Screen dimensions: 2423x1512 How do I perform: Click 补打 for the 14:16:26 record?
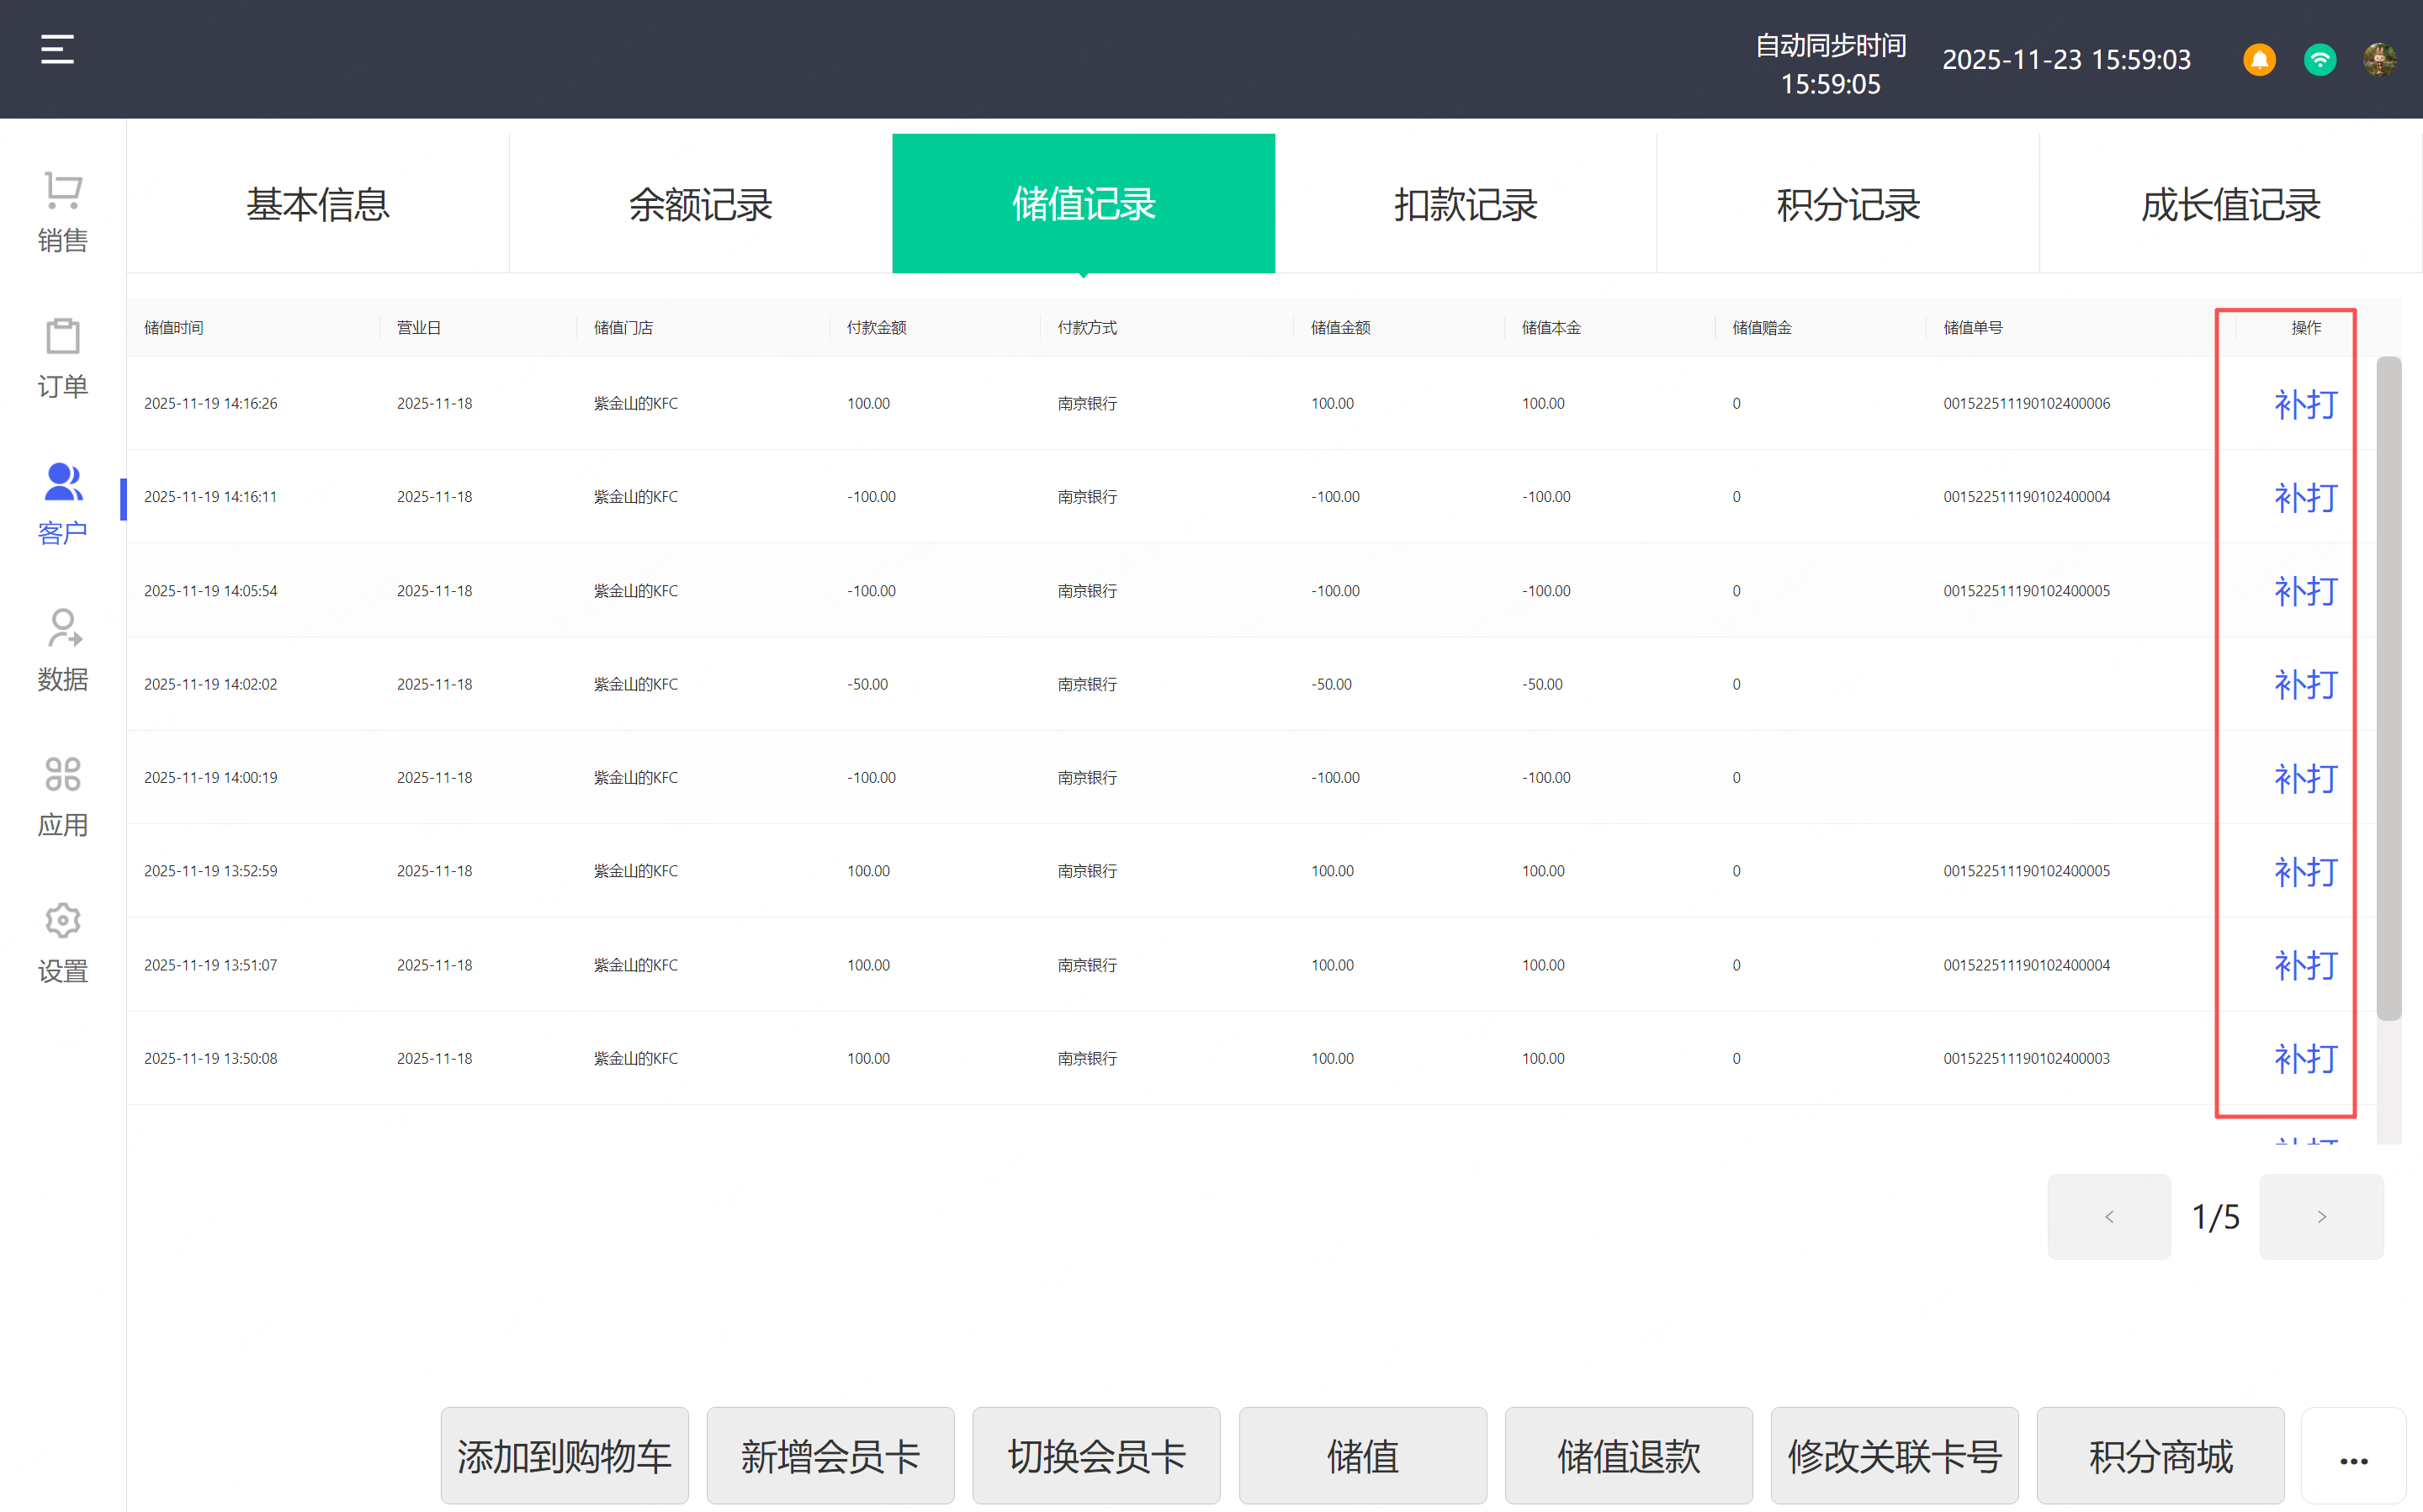2305,404
